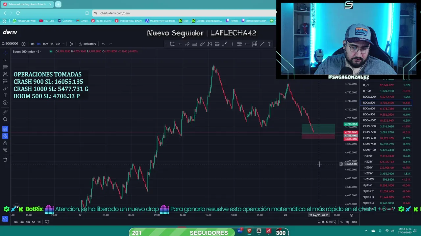
Task: Set date range to 5d
Action: 34,222
